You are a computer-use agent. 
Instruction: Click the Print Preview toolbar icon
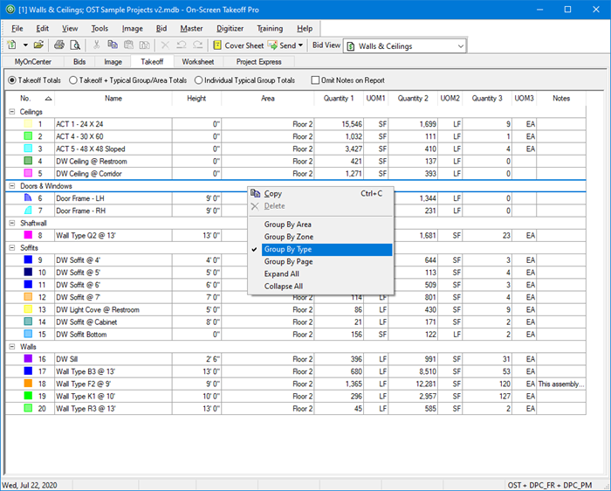(74, 45)
